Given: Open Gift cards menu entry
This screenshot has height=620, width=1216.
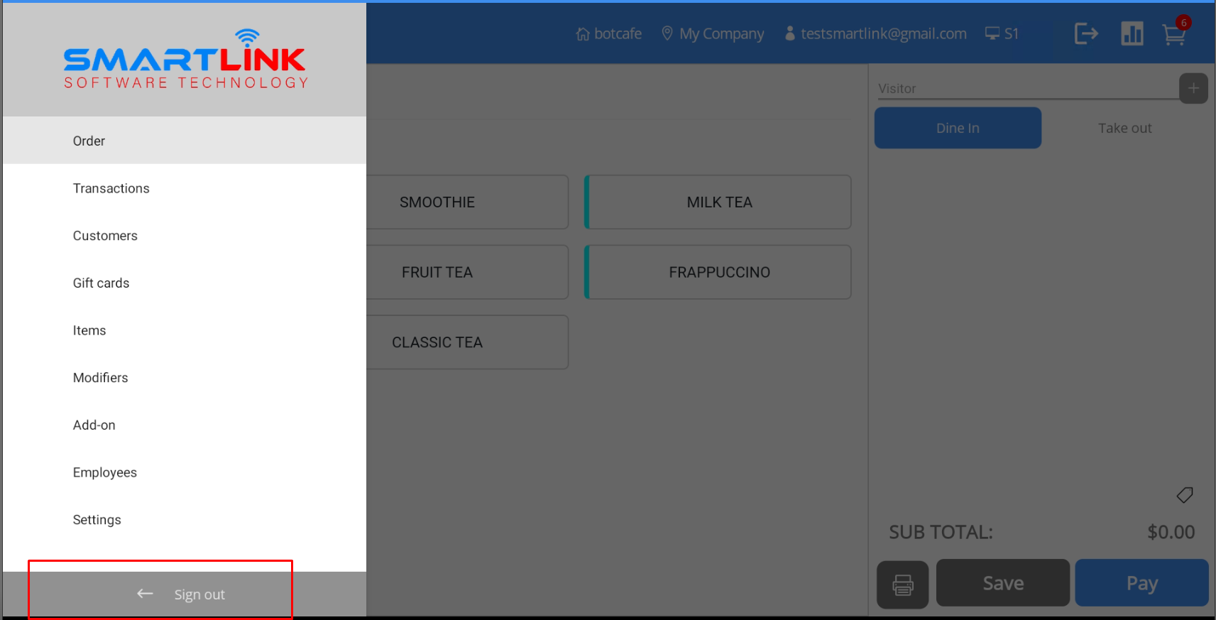Looking at the screenshot, I should [102, 283].
